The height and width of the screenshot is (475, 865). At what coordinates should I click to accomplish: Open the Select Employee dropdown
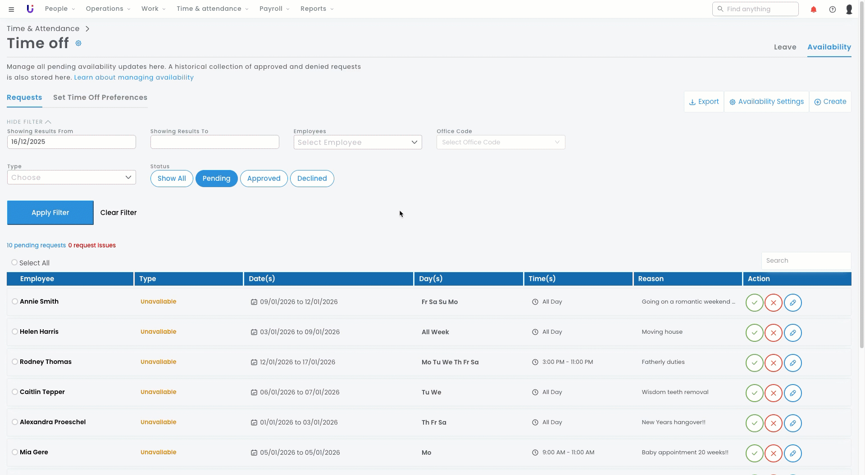357,143
